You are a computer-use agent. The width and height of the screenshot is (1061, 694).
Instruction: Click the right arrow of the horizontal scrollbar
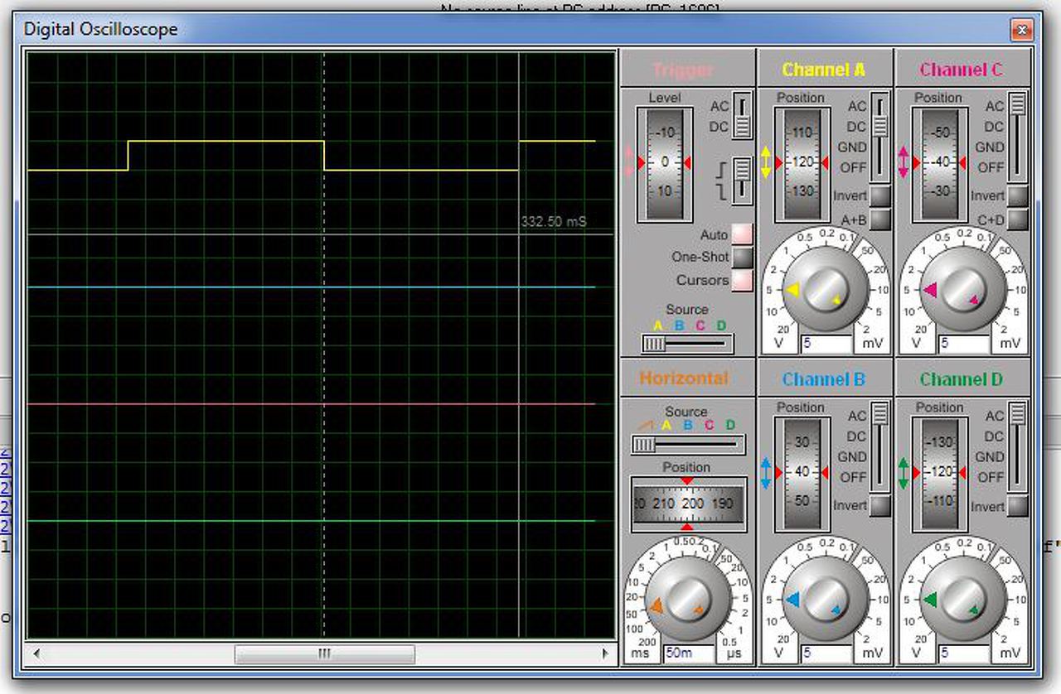(605, 654)
